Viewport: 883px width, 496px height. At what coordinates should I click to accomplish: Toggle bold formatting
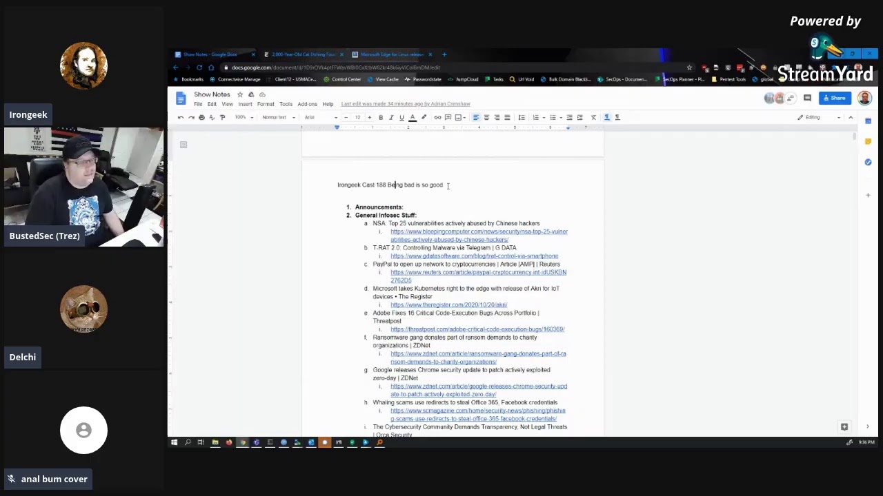tap(381, 117)
